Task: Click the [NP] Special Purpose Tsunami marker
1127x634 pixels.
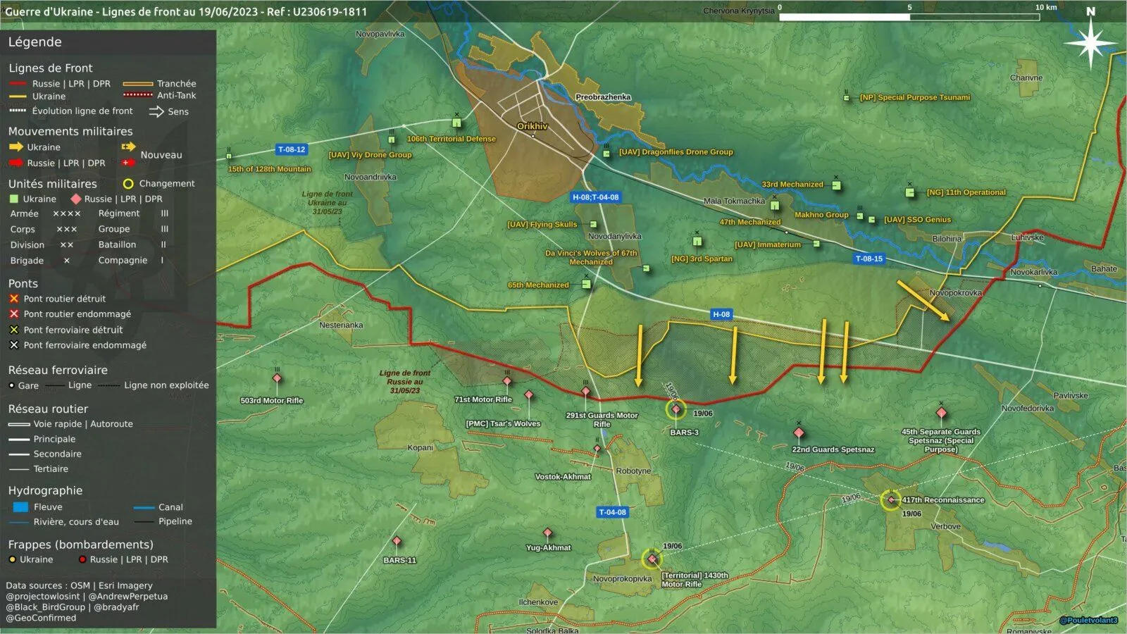Action: click(x=847, y=98)
